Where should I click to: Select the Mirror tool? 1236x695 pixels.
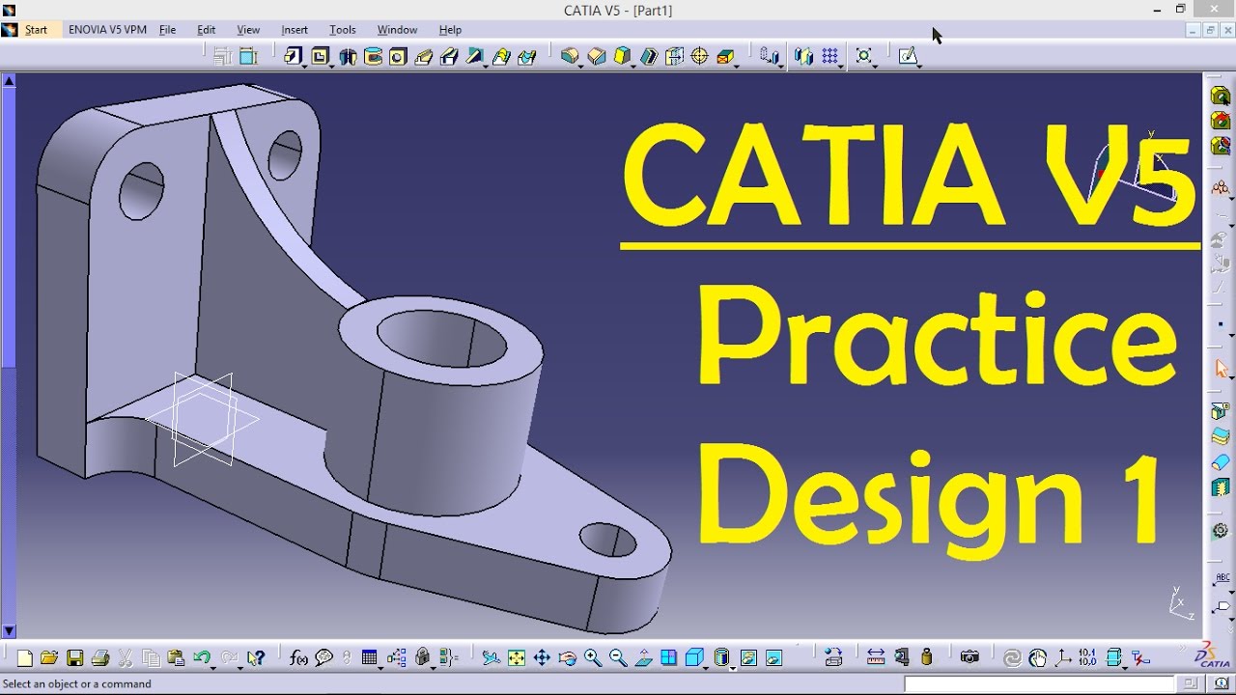803,56
